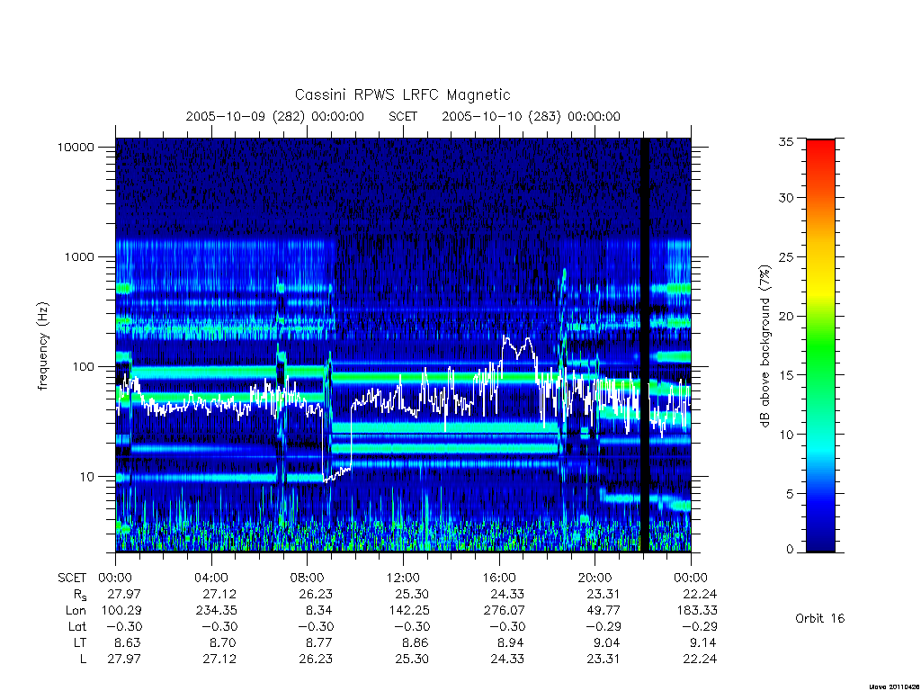Click the Rs value 25.30
The image size is (921, 691).
(412, 594)
